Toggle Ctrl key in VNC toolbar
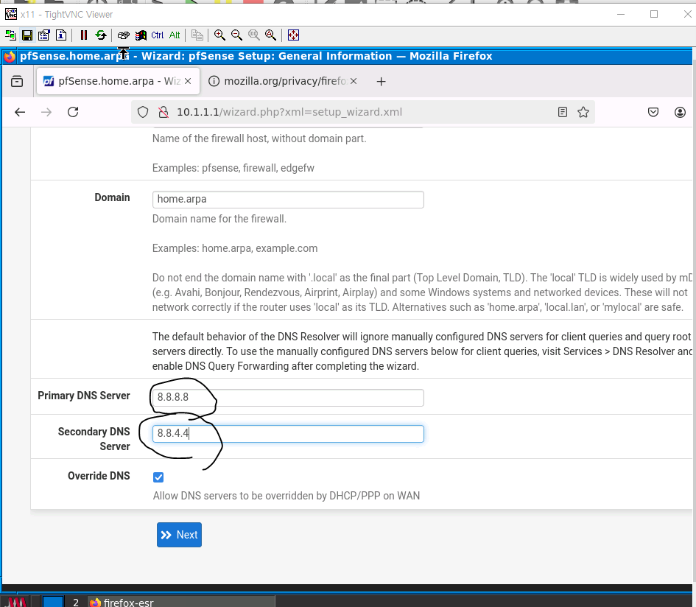This screenshot has height=607, width=696. click(158, 35)
